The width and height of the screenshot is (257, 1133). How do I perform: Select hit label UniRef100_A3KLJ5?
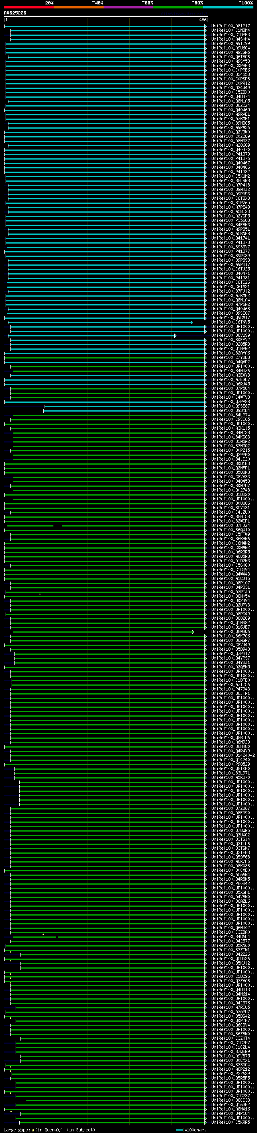(230, 428)
